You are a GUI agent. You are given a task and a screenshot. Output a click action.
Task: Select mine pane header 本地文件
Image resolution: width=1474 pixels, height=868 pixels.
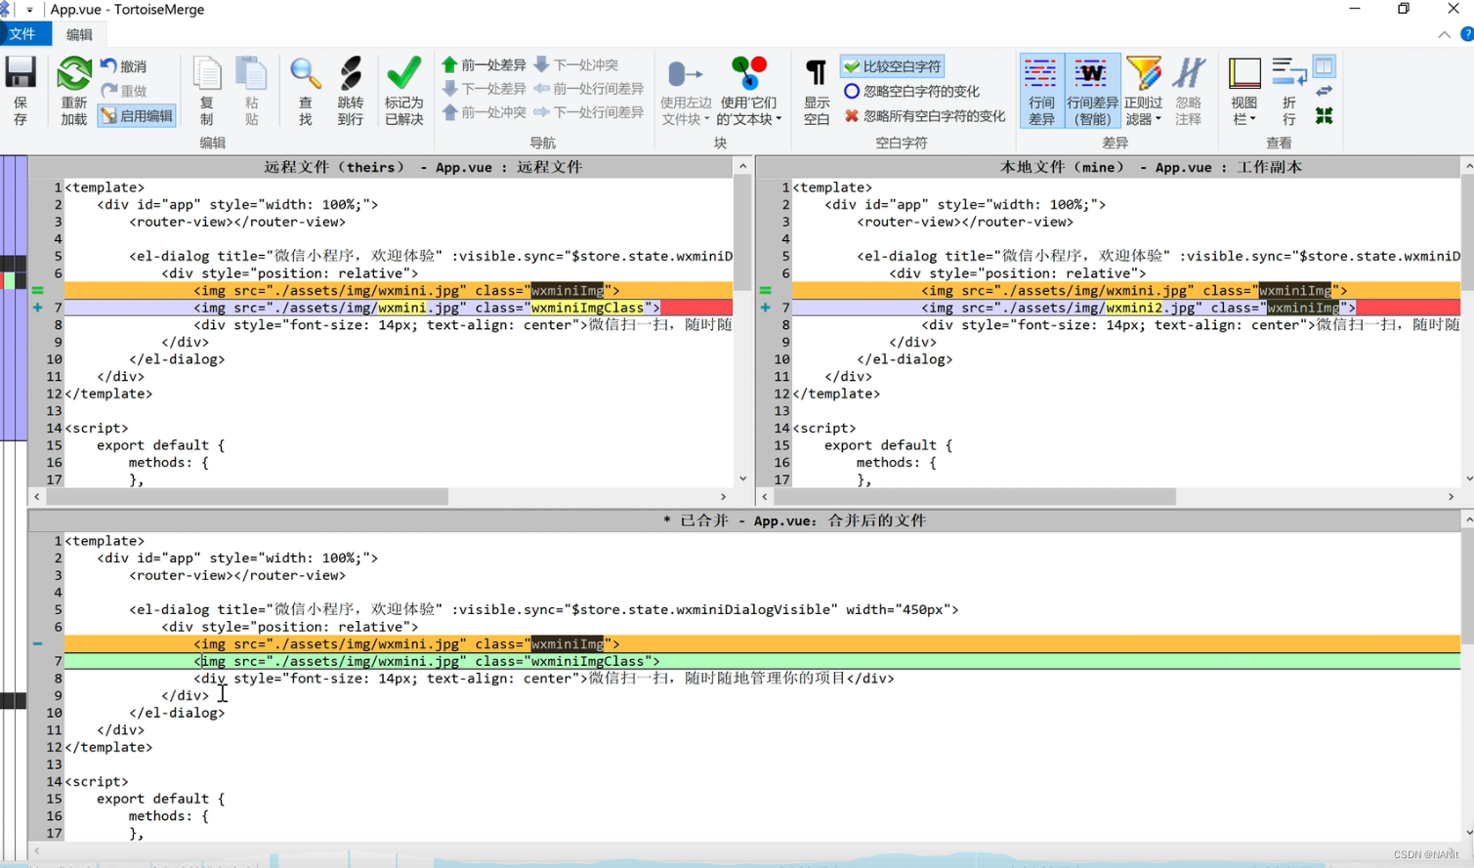1109,167
